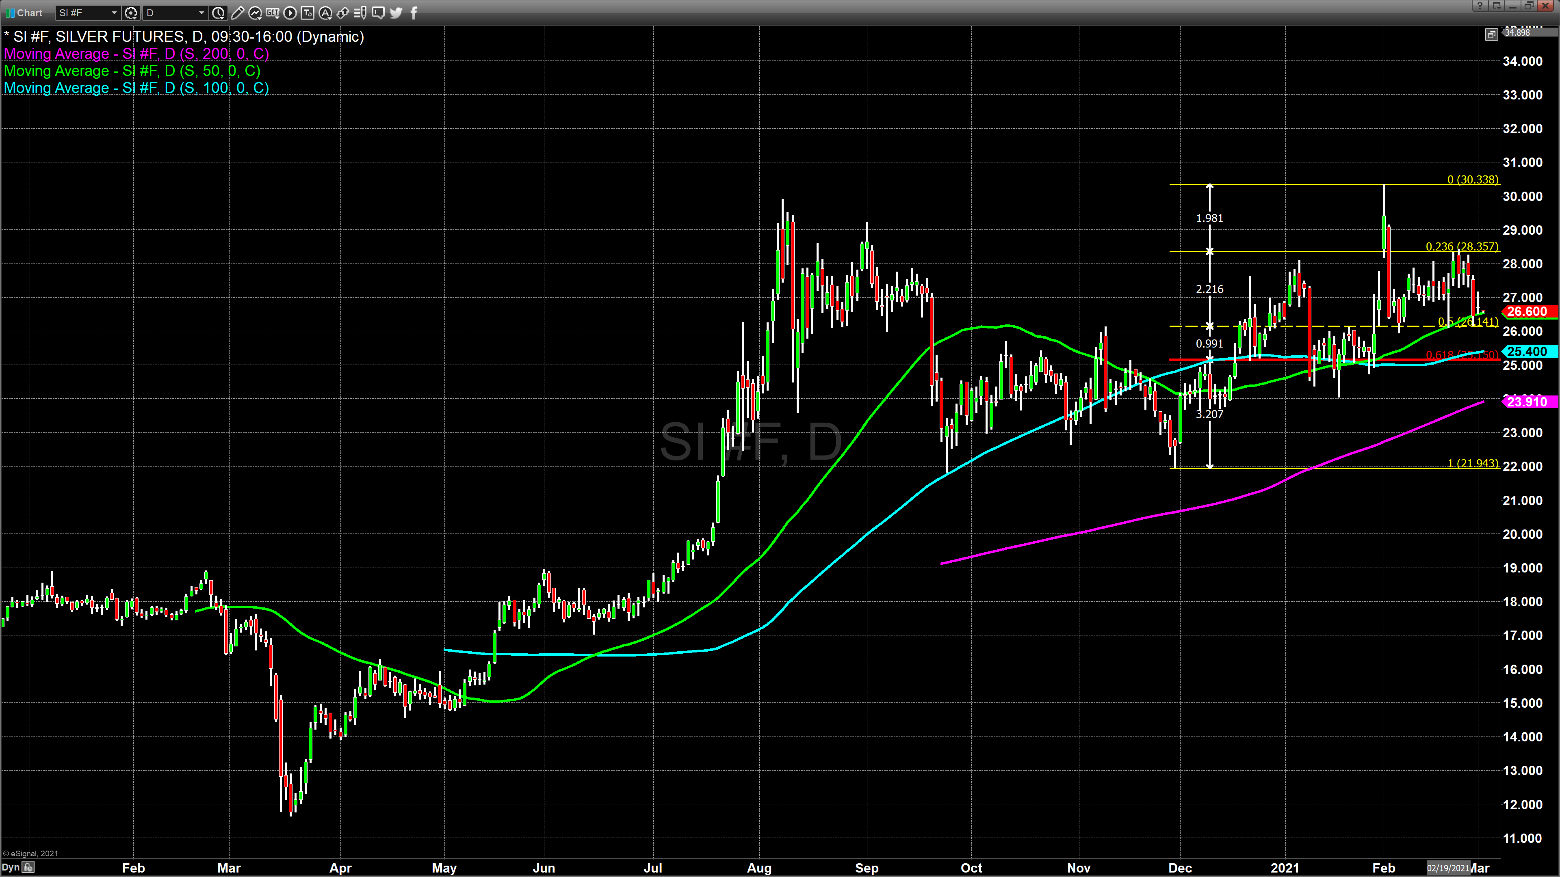Click the help question mark button

click(1480, 5)
